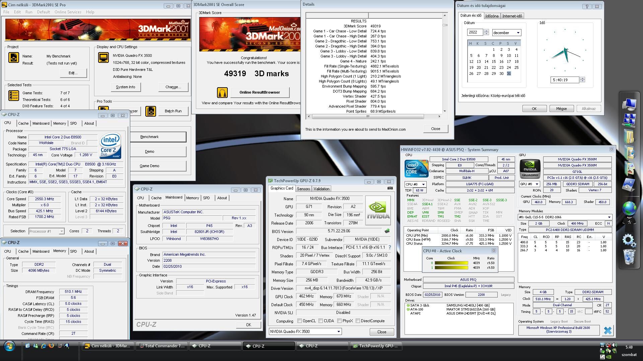Save the GPU BIOS using the chip icon
The width and height of the screenshot is (643, 361).
[x=387, y=231]
